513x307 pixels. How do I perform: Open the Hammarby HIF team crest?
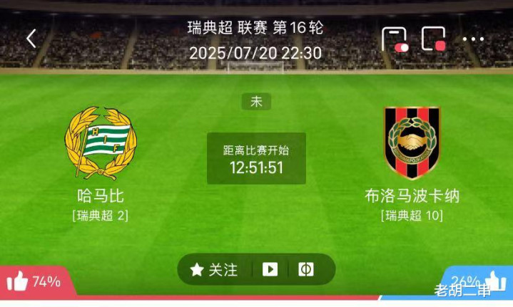pyautogui.click(x=101, y=143)
